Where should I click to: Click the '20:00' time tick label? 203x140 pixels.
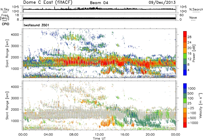150,135
